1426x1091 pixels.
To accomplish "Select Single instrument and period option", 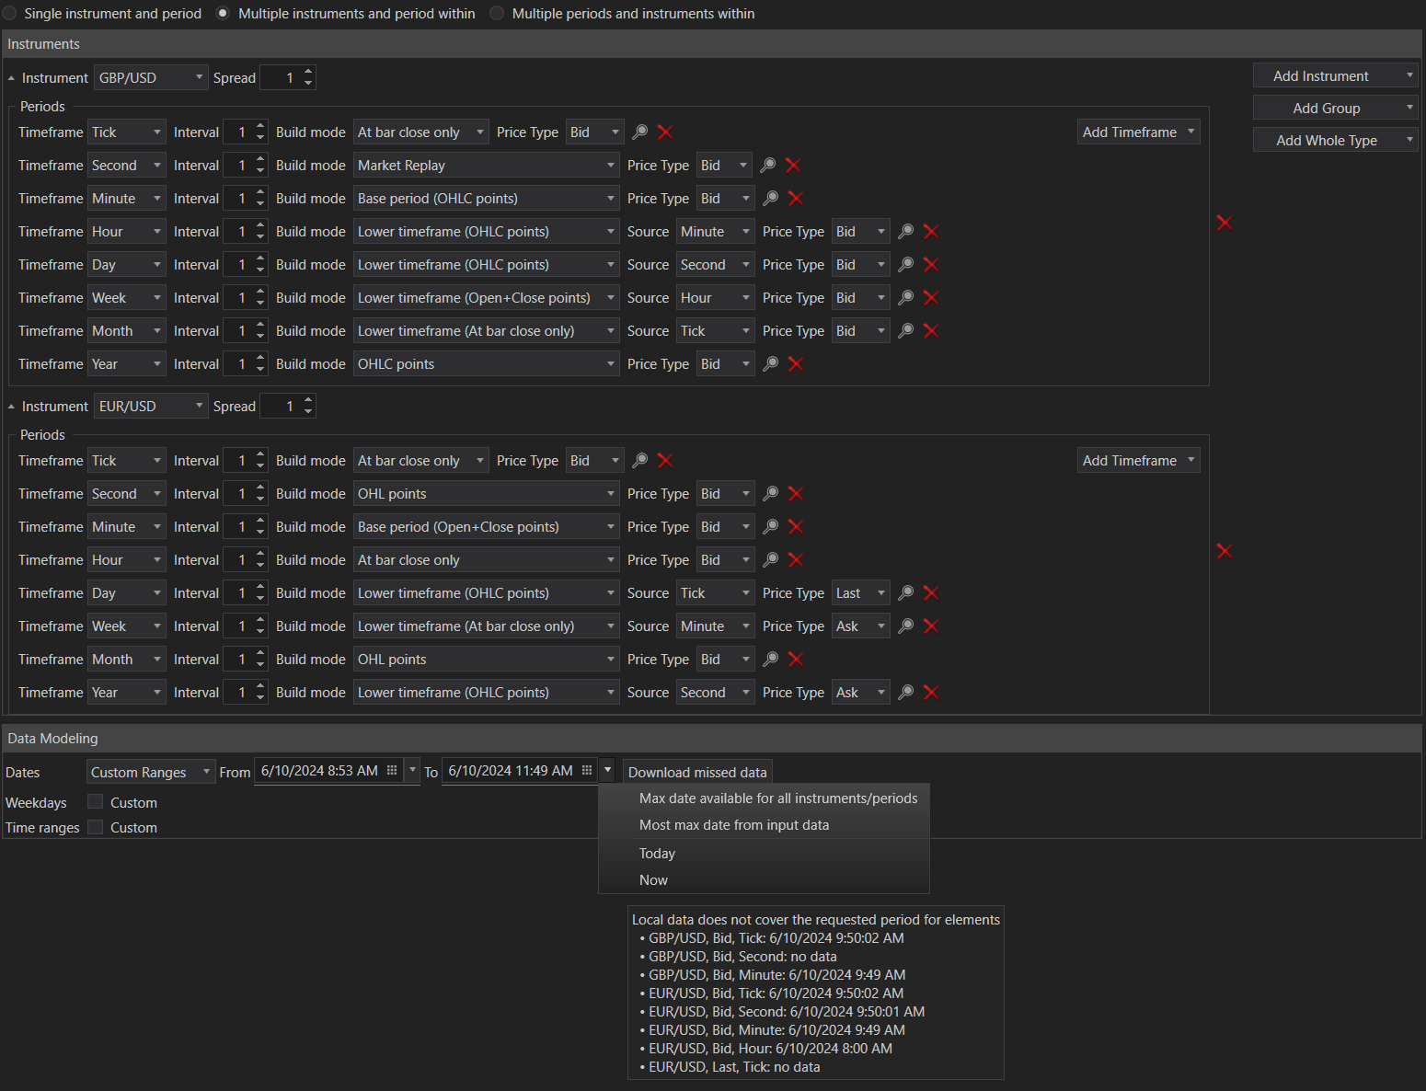I will click(x=10, y=14).
